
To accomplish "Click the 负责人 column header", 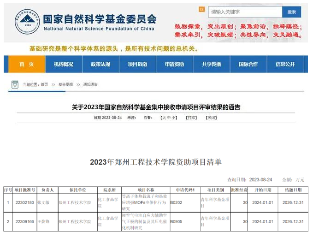I will (47, 190).
